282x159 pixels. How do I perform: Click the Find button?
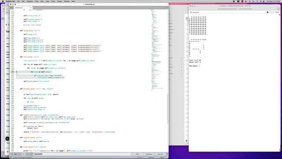pos(137,154)
